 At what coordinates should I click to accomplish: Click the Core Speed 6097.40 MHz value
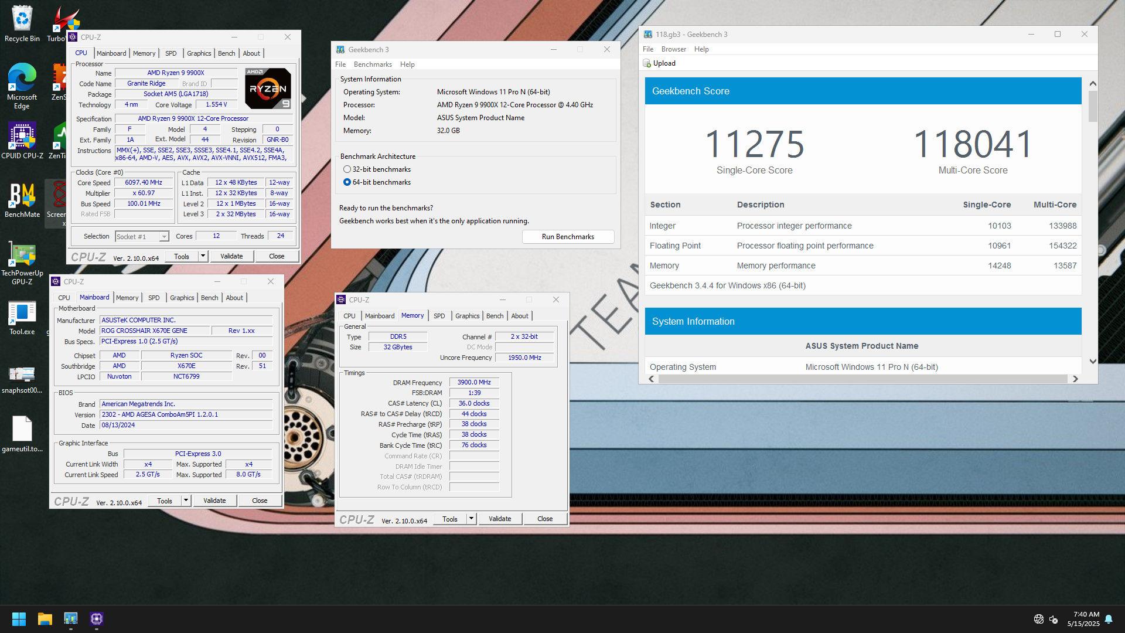tap(144, 183)
